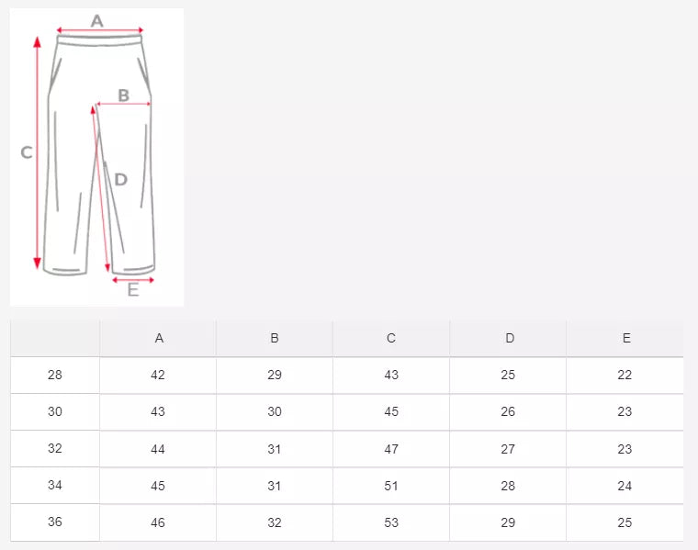This screenshot has height=550, width=698.
Task: Choose the size 36 row header
Action: point(55,522)
